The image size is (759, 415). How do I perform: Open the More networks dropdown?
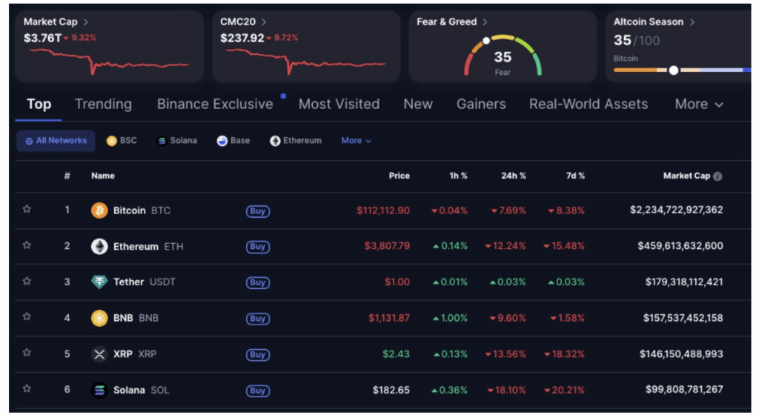pyautogui.click(x=356, y=141)
